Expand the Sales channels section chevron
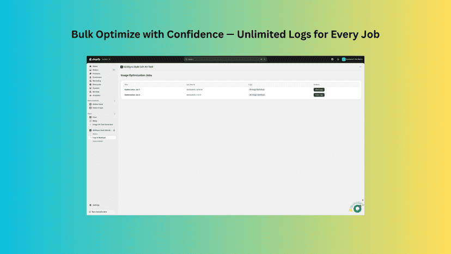451x254 pixels. click(114, 101)
